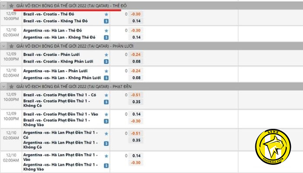Collapse the Phản Lưới league section
This screenshot has height=173, width=303.
[x=3, y=46]
